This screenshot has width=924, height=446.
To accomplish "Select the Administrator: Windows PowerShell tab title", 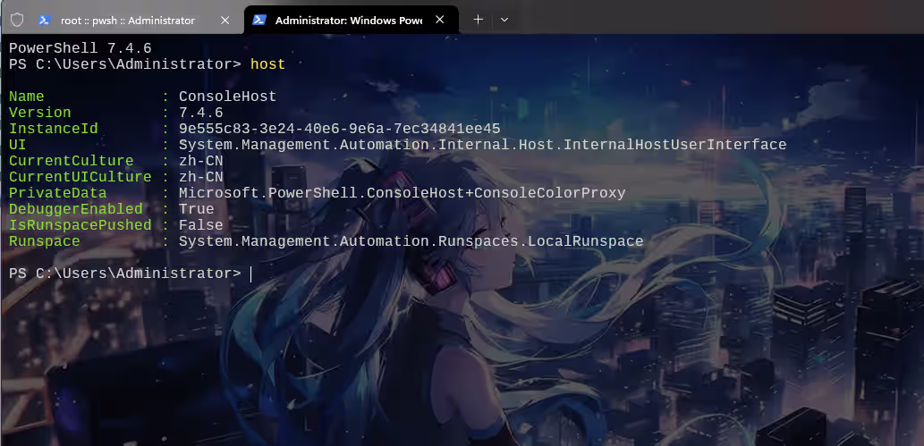I will click(x=347, y=20).
